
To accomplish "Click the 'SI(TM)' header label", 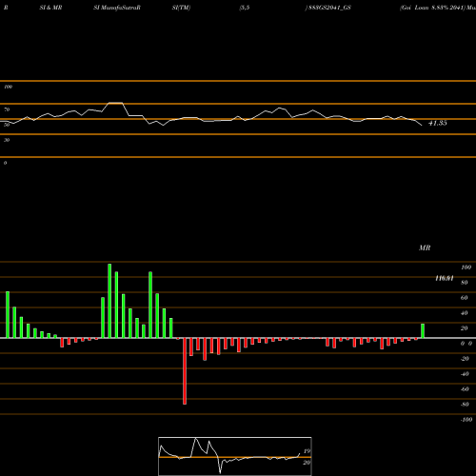I will pos(181,8).
